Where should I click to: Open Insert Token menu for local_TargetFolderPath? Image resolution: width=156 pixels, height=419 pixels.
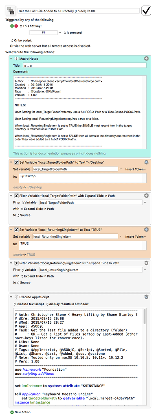point(136,169)
